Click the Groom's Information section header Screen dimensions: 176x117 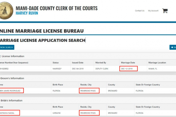coord(12,78)
